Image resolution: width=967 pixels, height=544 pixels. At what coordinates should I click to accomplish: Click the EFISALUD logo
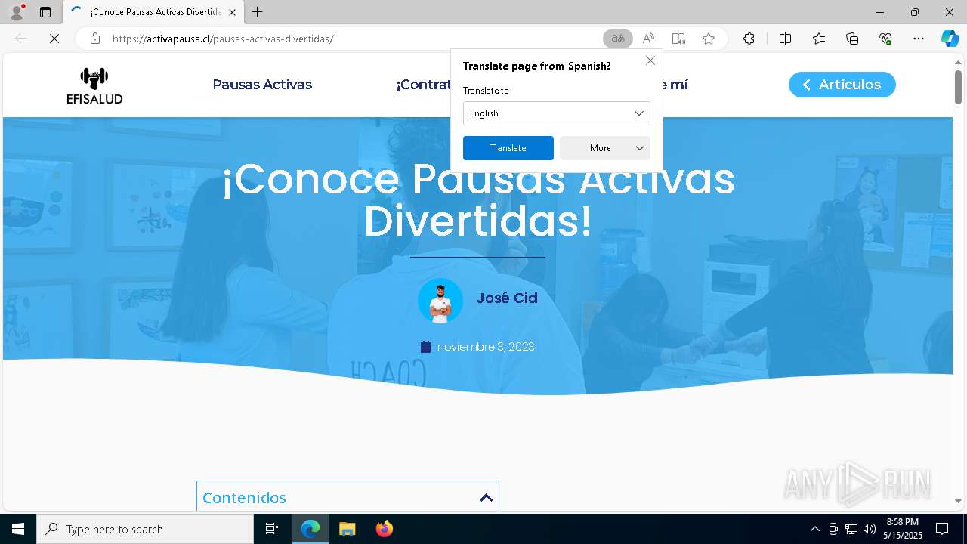[94, 85]
